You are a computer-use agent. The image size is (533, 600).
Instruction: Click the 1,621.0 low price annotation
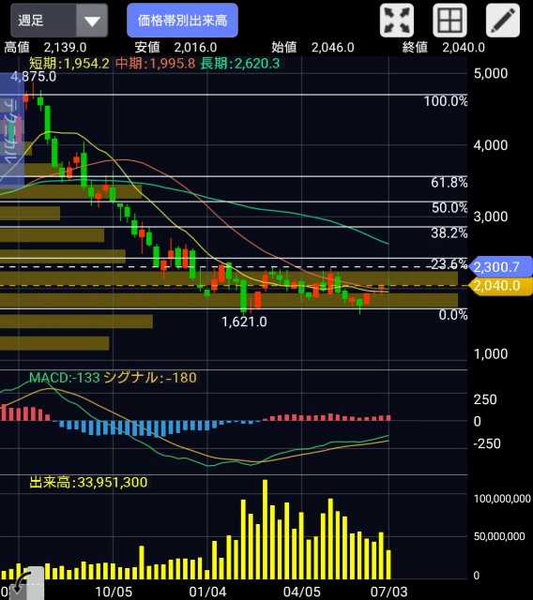[x=244, y=322]
